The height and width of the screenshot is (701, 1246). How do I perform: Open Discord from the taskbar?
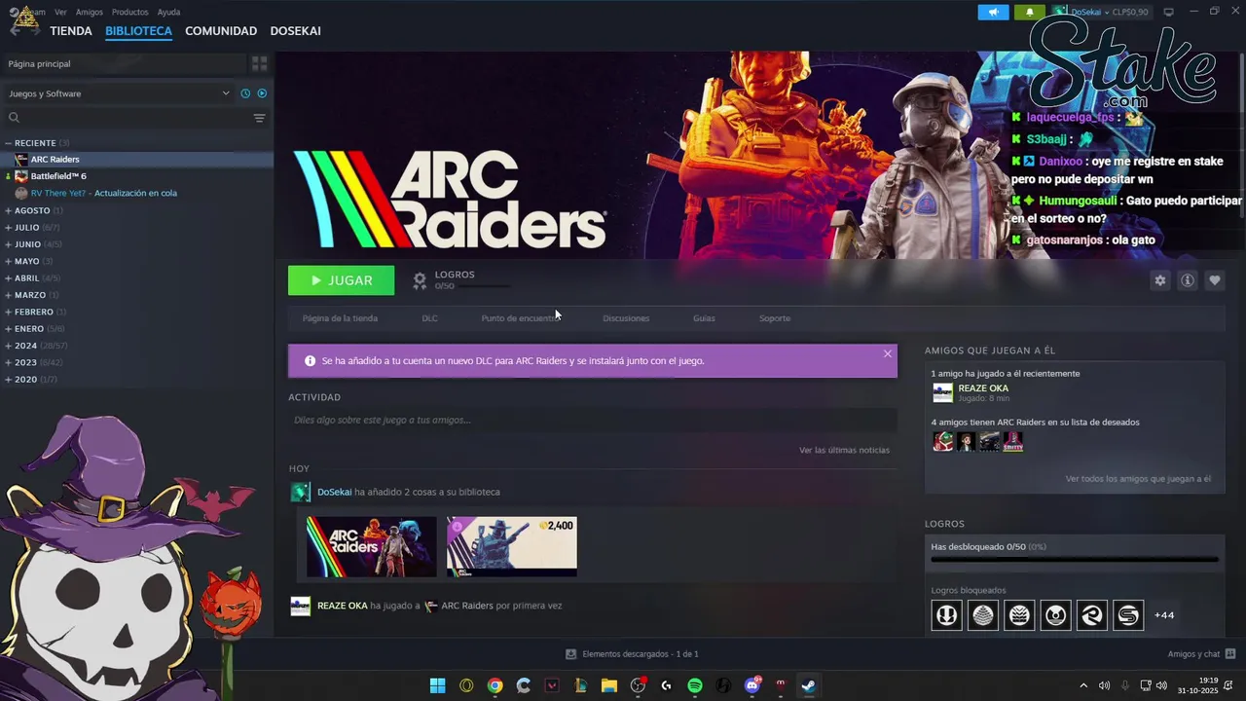click(x=752, y=685)
